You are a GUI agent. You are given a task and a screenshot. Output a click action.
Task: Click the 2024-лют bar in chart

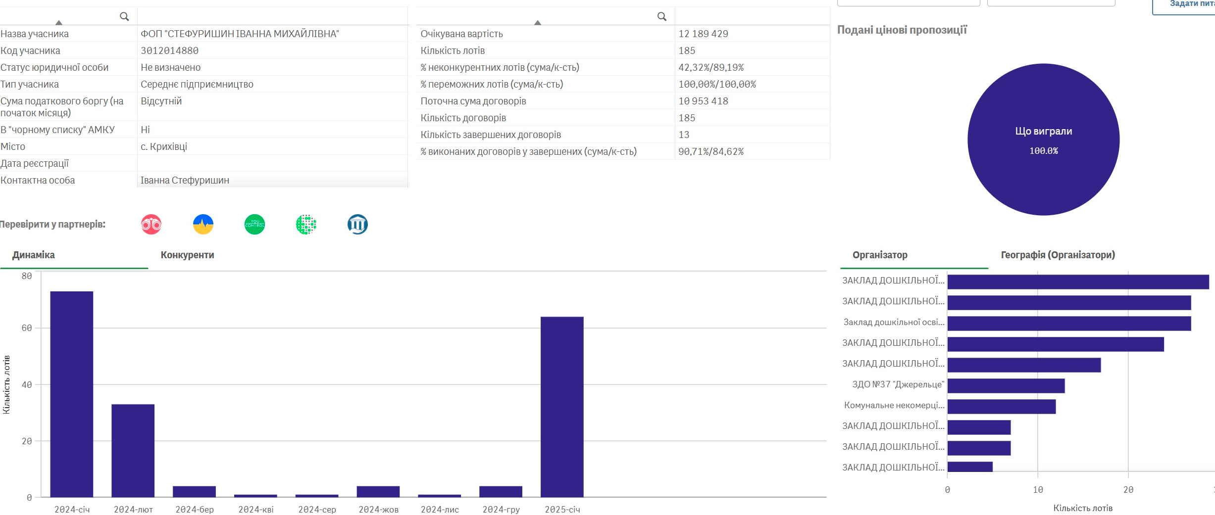pyautogui.click(x=133, y=450)
